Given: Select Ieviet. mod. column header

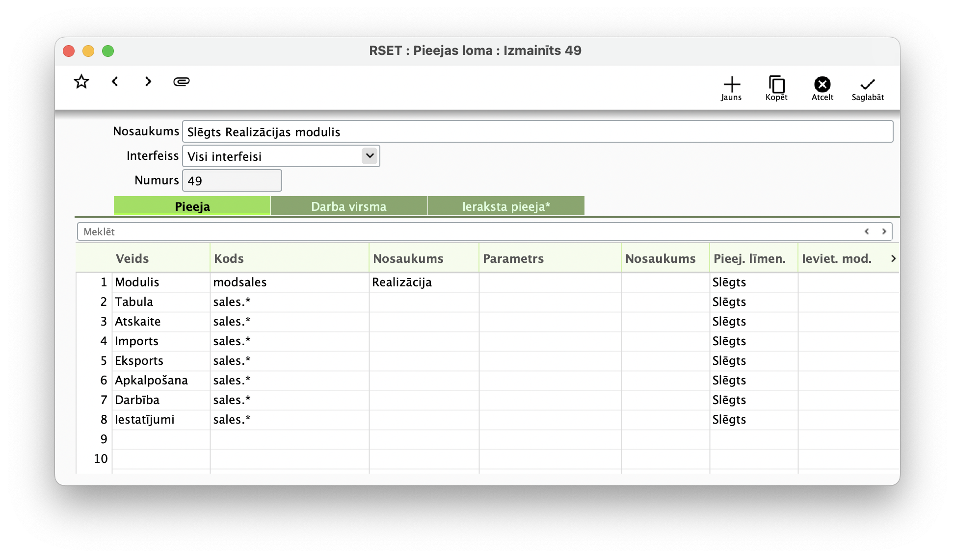Looking at the screenshot, I should pos(842,258).
